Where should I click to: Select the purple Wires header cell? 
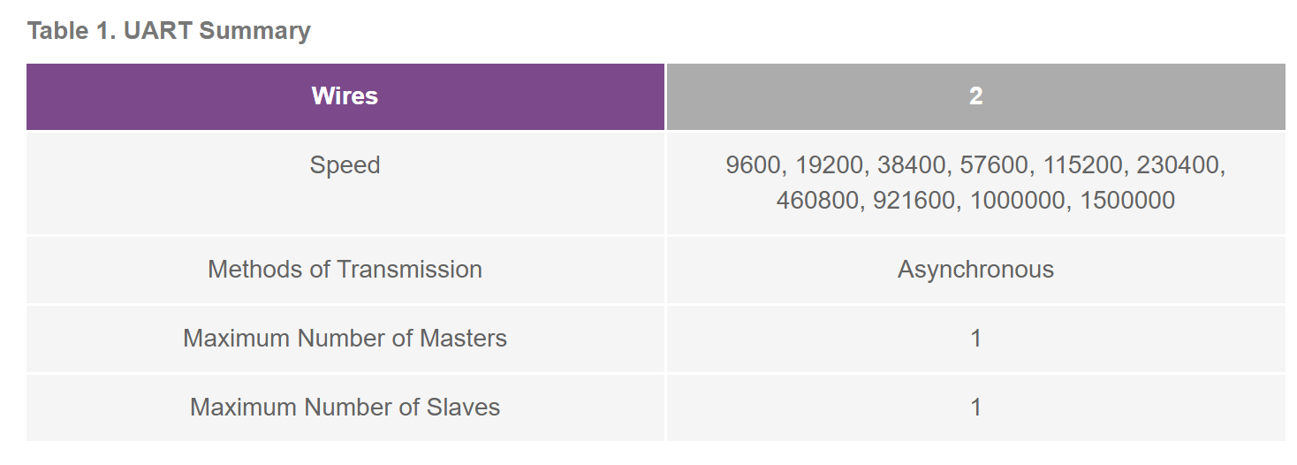pos(345,96)
